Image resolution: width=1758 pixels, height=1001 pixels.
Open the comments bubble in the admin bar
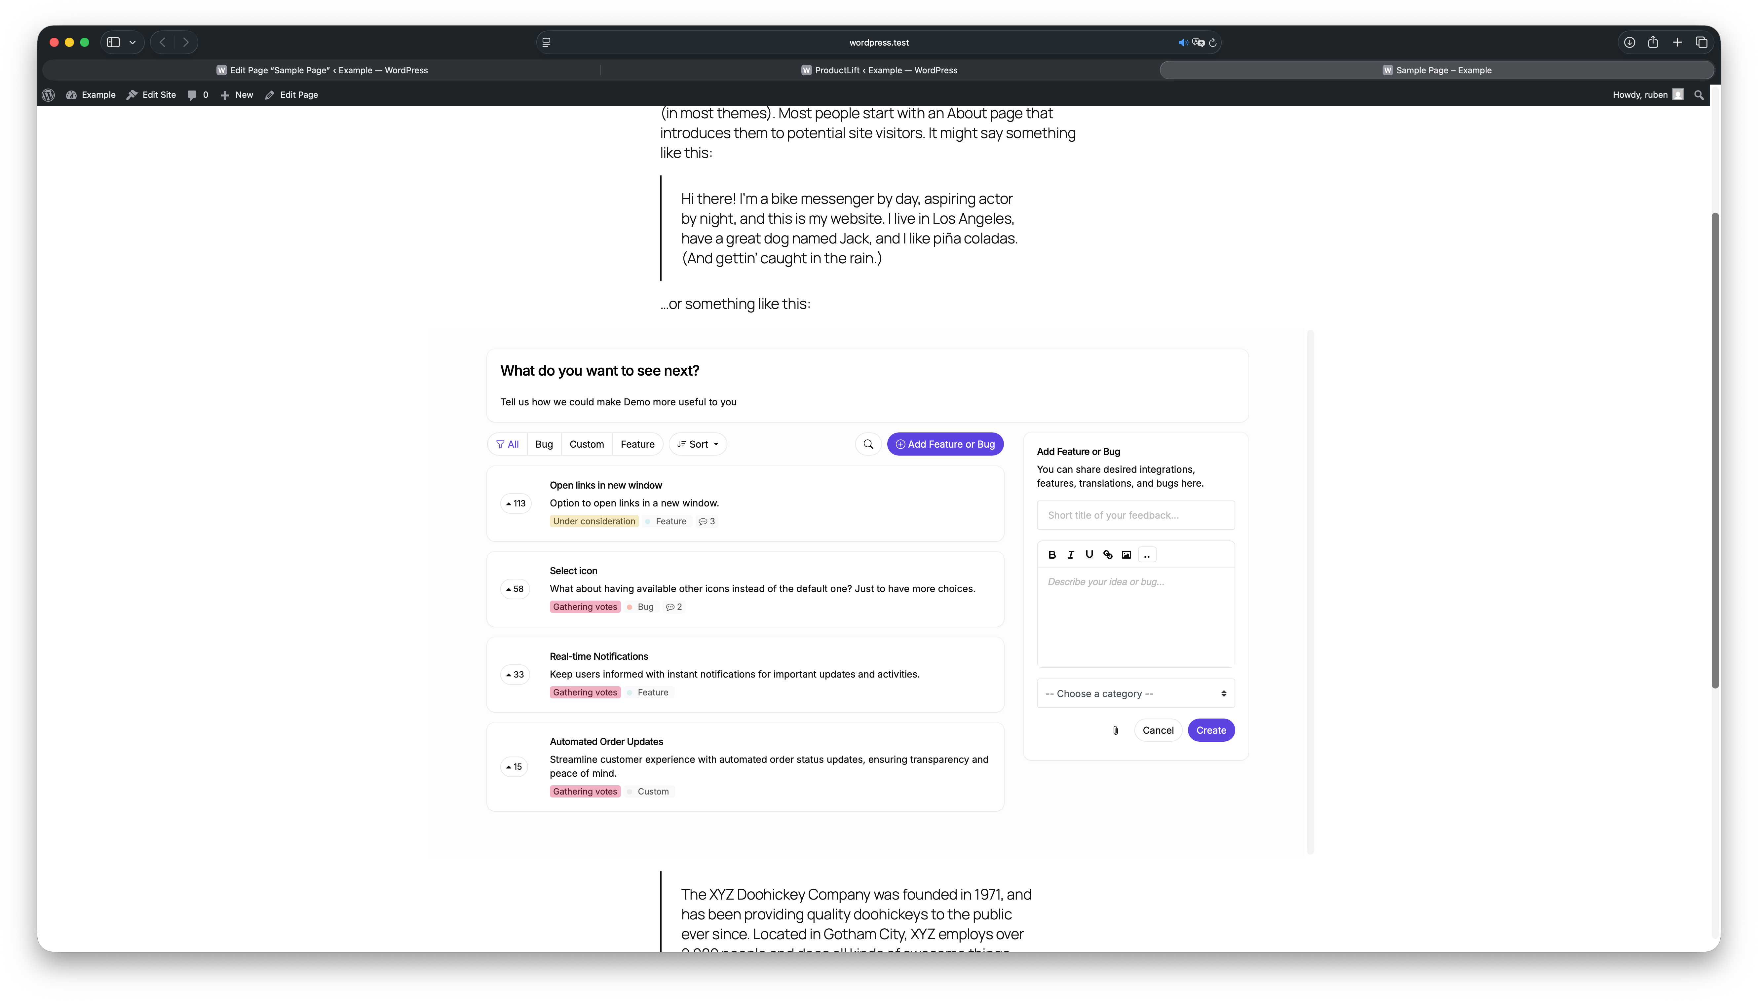(198, 95)
